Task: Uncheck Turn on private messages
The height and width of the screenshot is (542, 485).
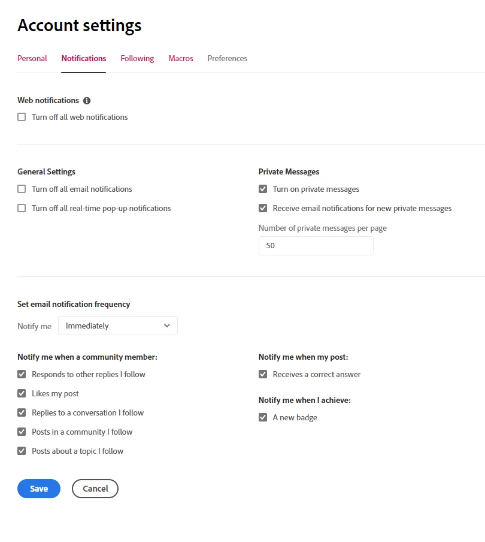Action: pyautogui.click(x=263, y=189)
